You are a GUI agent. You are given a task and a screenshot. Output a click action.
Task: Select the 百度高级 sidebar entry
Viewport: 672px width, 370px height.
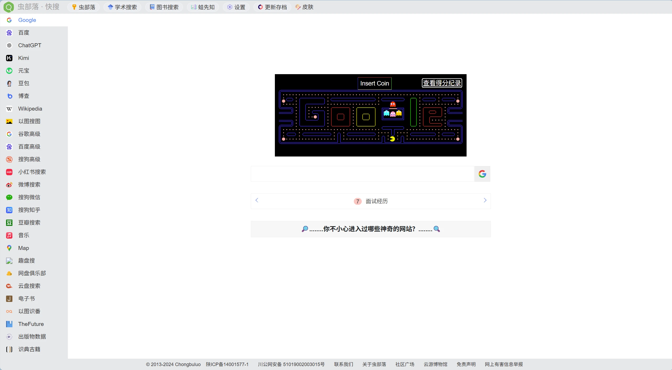click(x=34, y=147)
